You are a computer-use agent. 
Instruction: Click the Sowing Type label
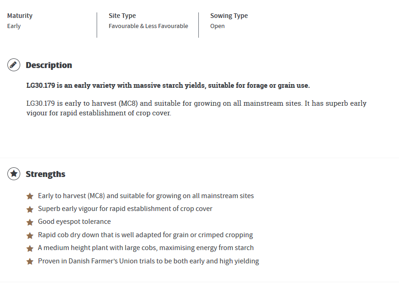(x=229, y=16)
